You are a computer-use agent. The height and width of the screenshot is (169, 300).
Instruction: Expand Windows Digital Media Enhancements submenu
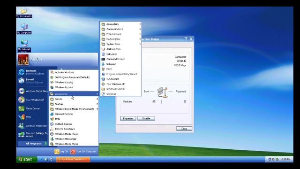click(x=74, y=109)
